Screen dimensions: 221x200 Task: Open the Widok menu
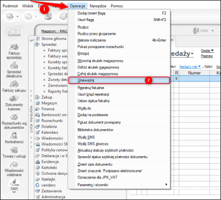[28, 6]
